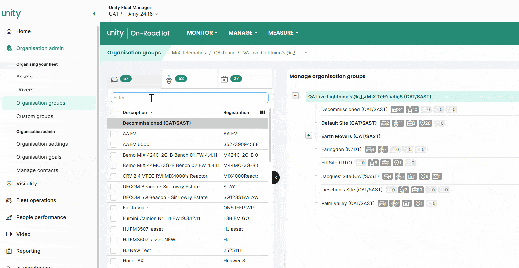Open the MONITOR menu
519x268 pixels.
202,33
